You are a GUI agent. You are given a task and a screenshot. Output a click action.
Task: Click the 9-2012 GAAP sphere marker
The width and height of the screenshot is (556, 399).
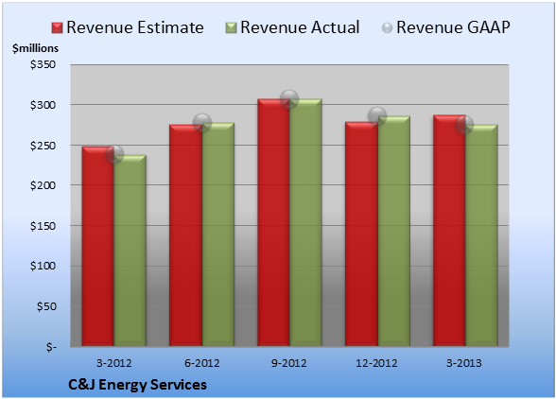coord(289,98)
